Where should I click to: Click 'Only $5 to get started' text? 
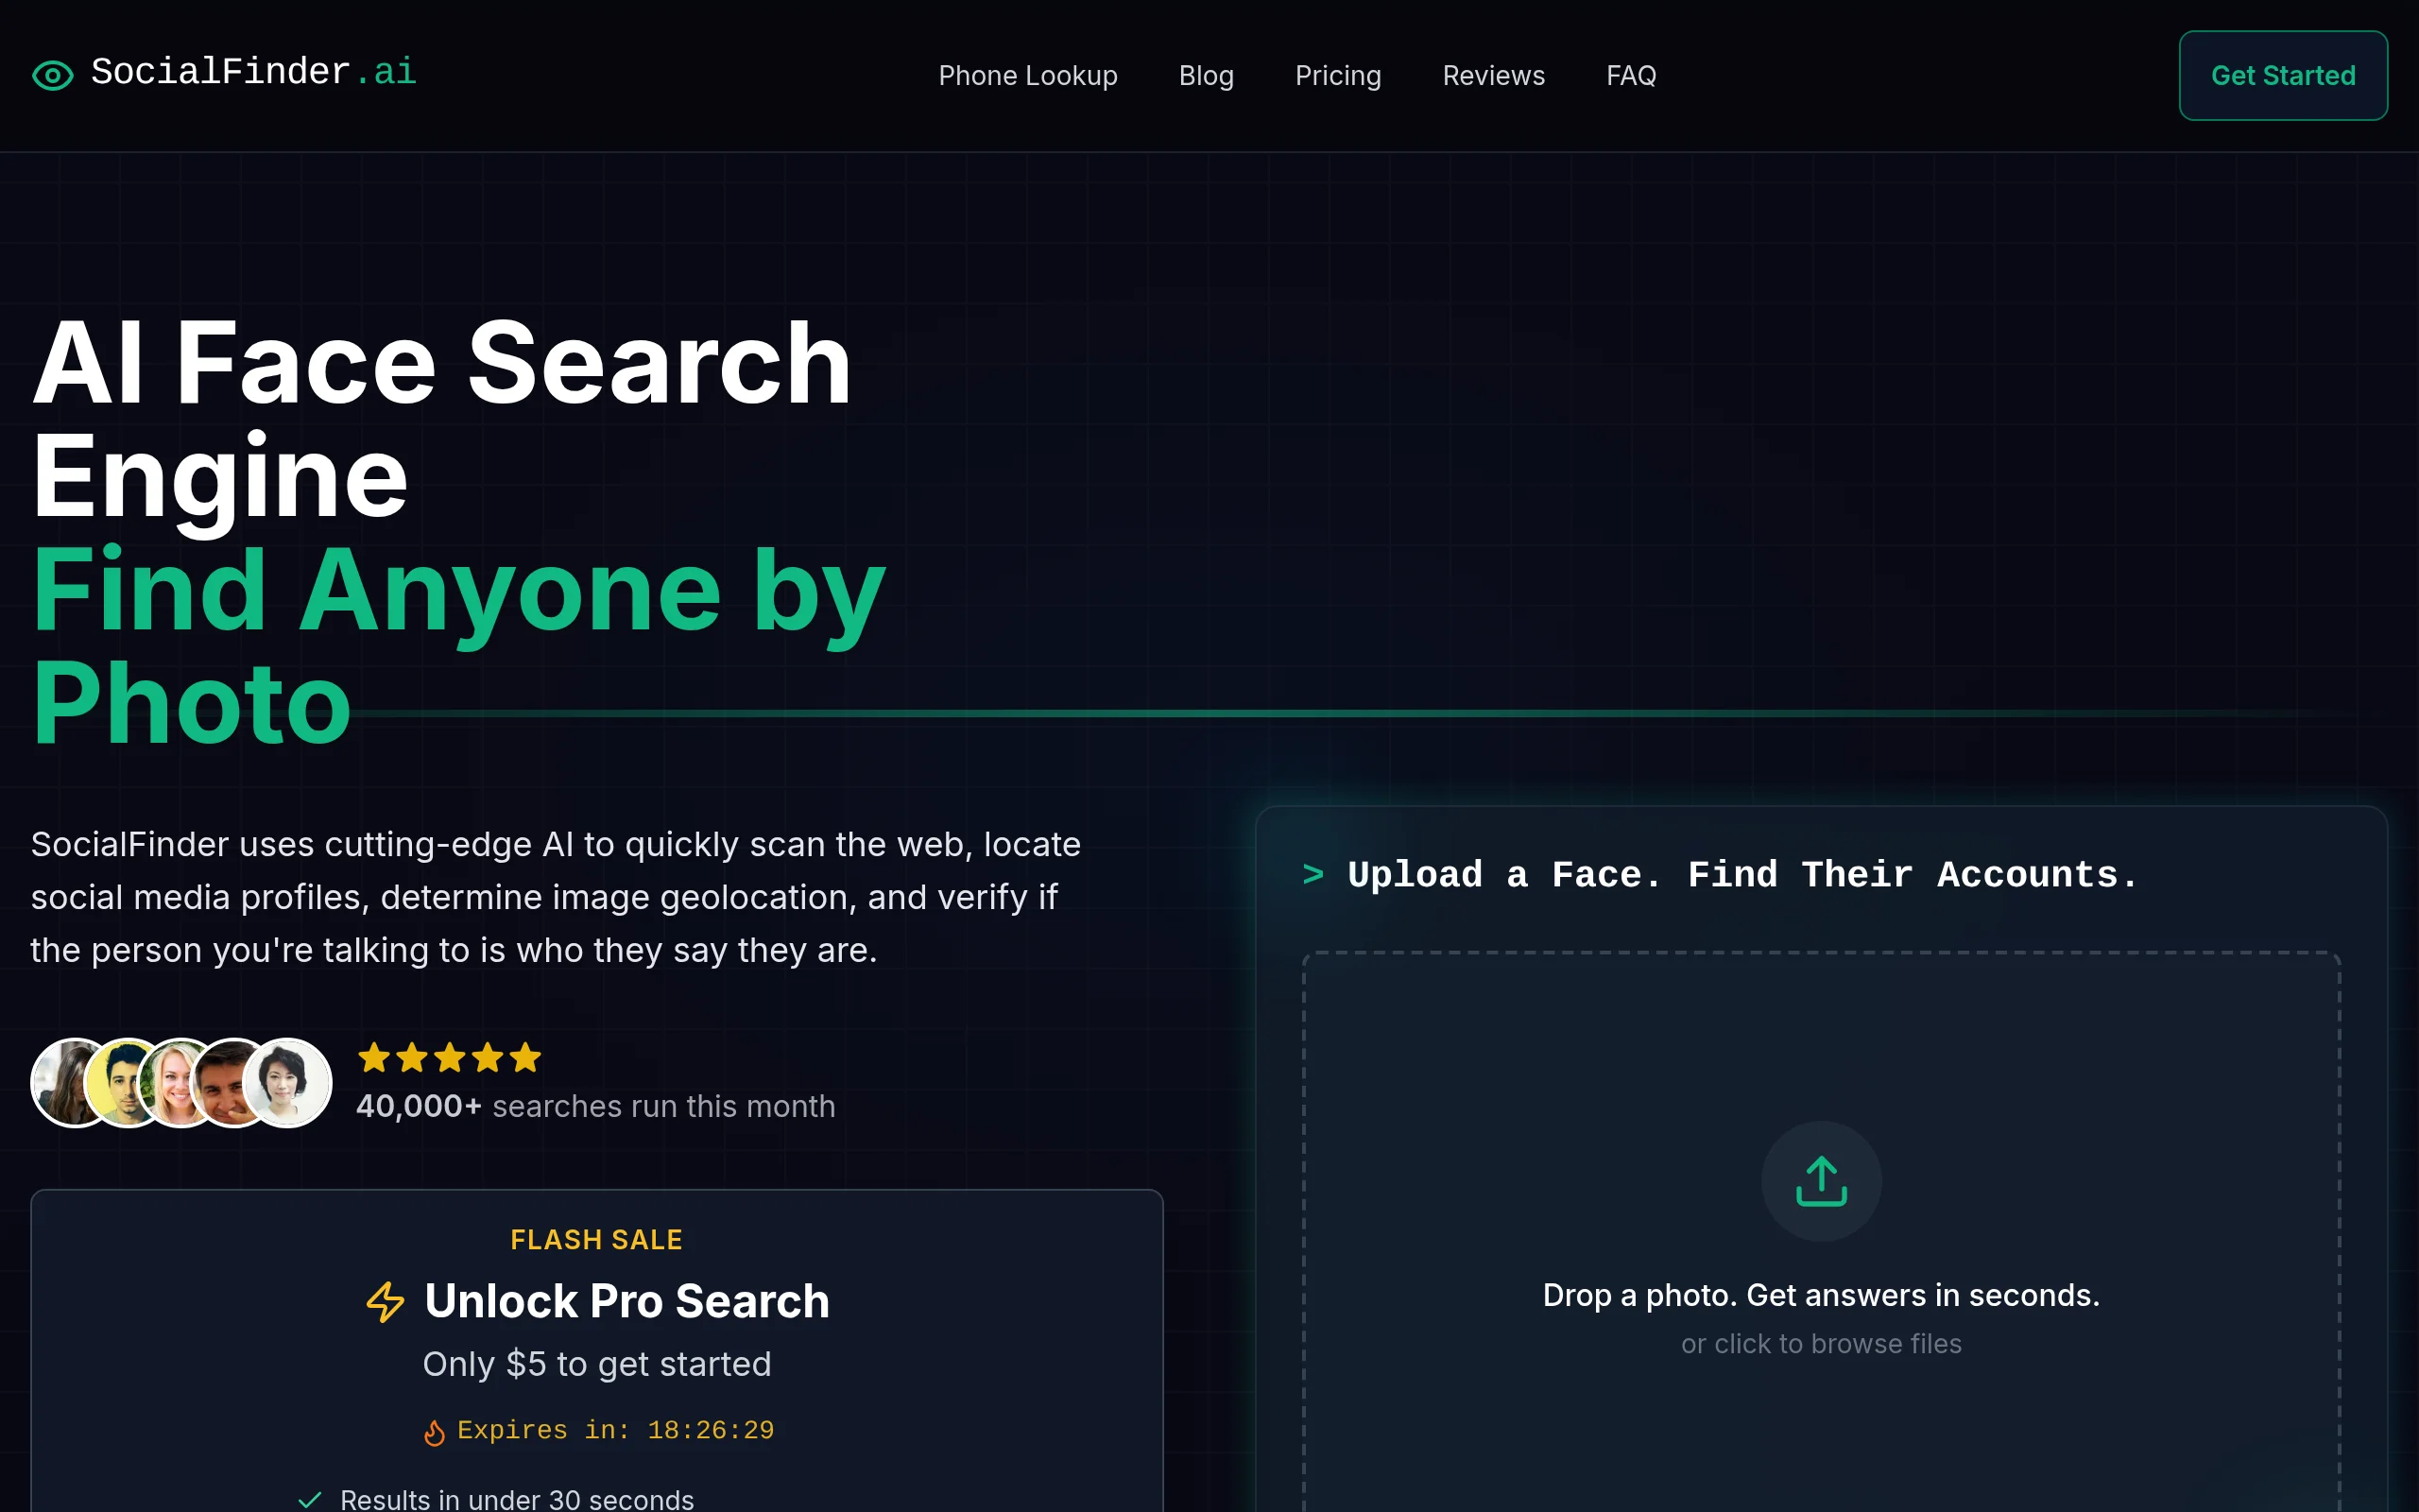coord(597,1364)
